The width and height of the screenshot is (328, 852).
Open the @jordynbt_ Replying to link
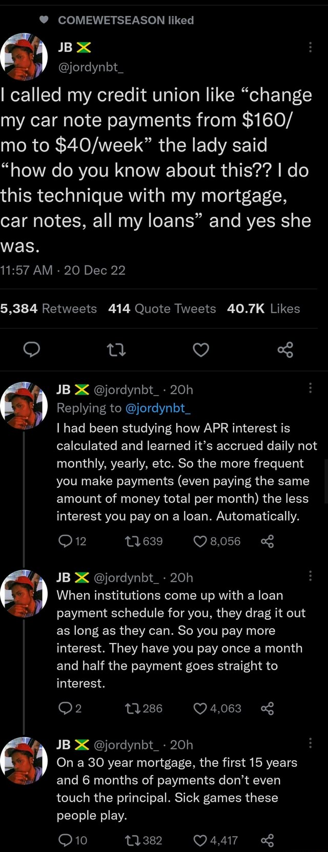tap(158, 408)
